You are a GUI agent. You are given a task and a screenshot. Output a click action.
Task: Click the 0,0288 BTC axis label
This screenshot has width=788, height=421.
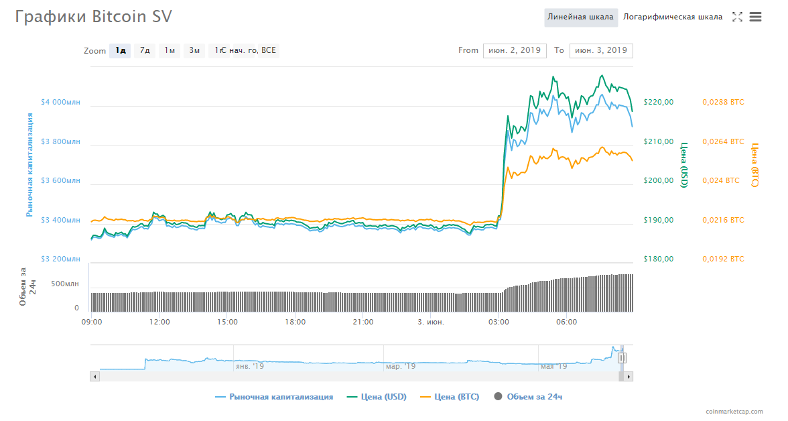pos(723,102)
